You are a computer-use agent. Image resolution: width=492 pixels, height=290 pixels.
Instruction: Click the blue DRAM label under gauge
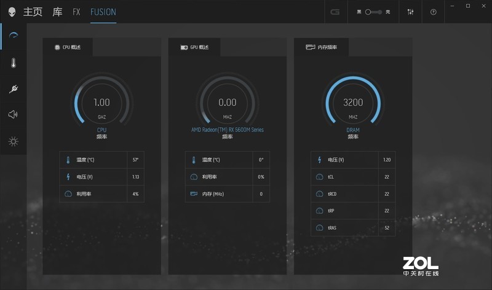[x=353, y=130]
